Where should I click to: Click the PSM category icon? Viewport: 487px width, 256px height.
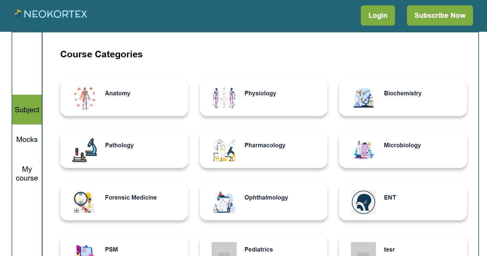[85, 250]
